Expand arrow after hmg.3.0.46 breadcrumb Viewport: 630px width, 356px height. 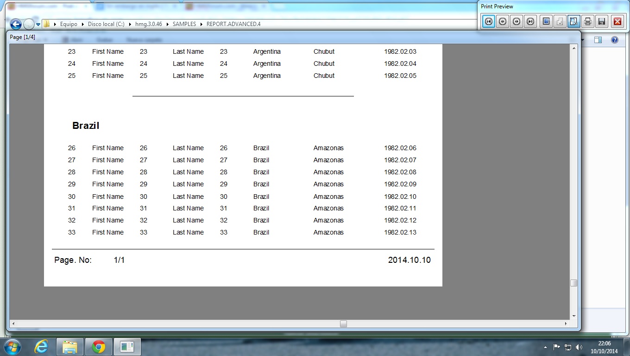(168, 24)
